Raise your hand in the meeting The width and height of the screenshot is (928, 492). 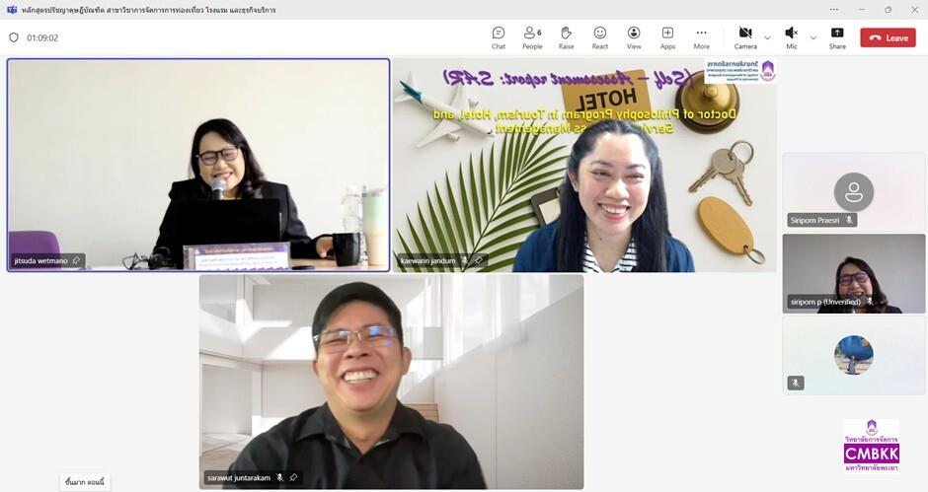point(566,37)
